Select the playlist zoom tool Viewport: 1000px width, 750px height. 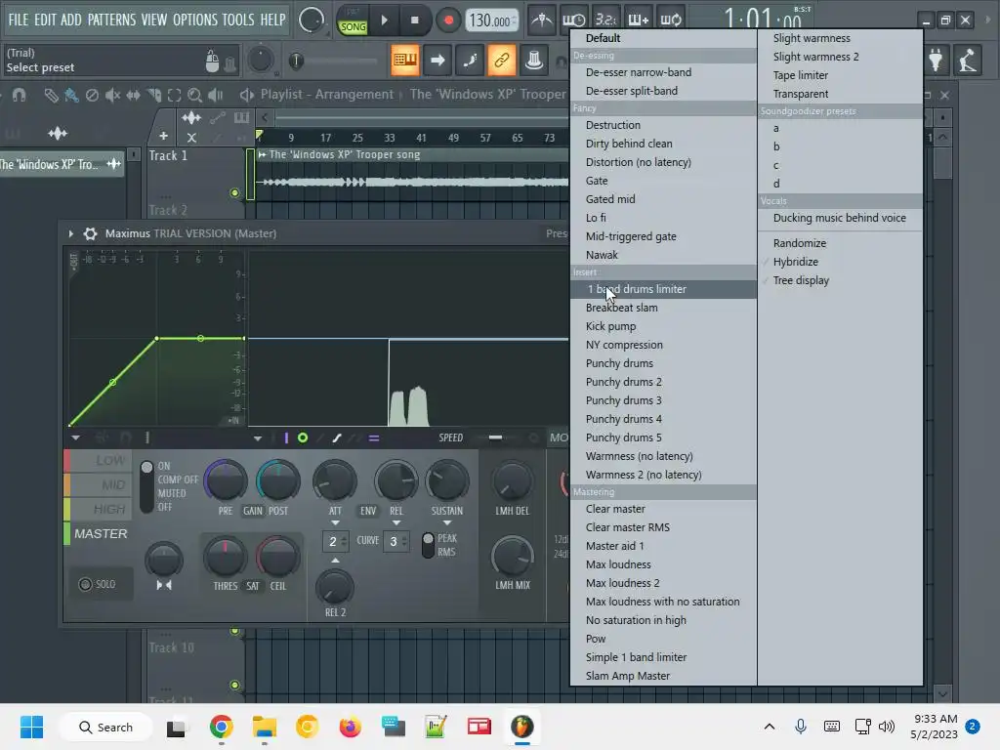coord(194,96)
